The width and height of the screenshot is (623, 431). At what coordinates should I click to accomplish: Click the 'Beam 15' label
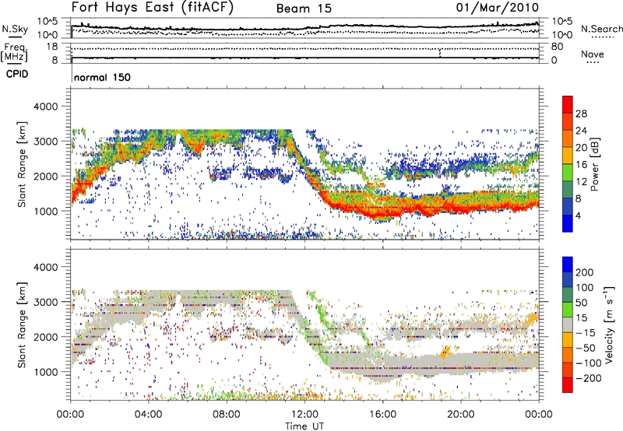[304, 9]
